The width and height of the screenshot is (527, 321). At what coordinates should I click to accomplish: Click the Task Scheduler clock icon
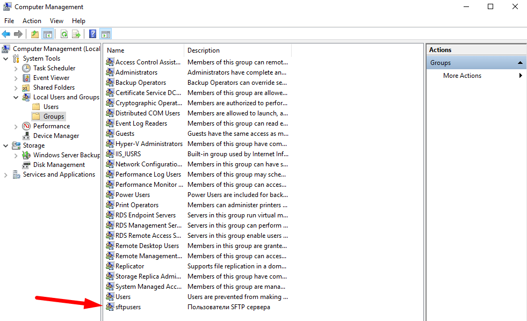pyautogui.click(x=26, y=68)
